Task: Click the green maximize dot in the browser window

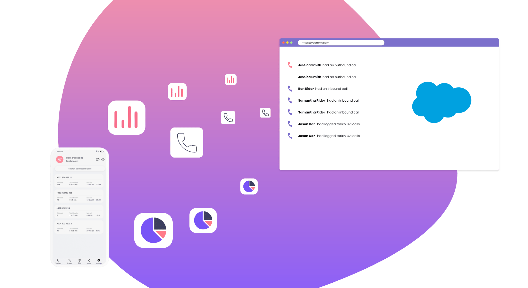Action: [291, 43]
